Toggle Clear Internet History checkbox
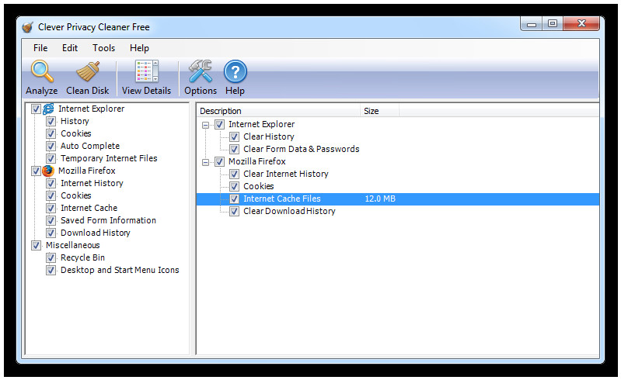 coord(234,174)
